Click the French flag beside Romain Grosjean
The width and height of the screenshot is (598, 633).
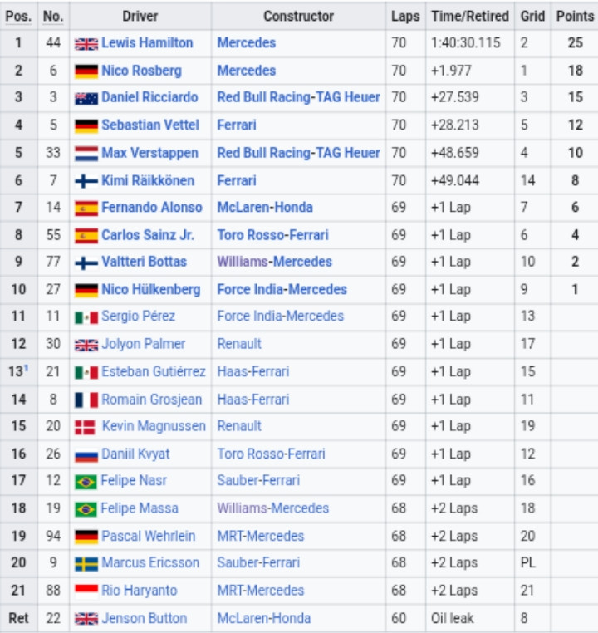[x=86, y=400]
